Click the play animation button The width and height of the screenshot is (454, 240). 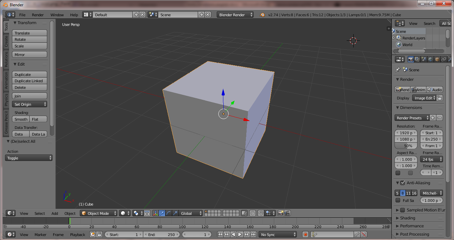(240, 234)
